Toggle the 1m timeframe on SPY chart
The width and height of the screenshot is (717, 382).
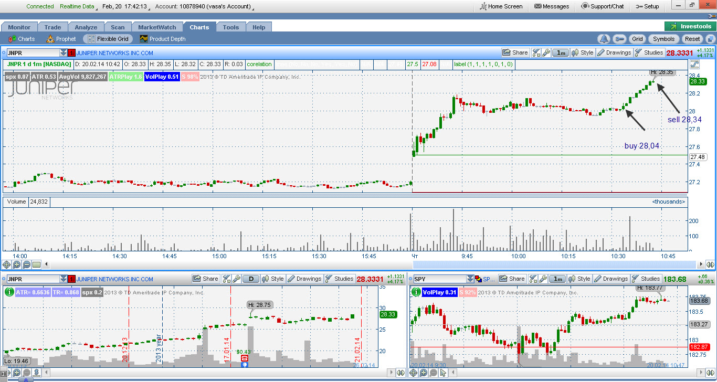point(558,279)
